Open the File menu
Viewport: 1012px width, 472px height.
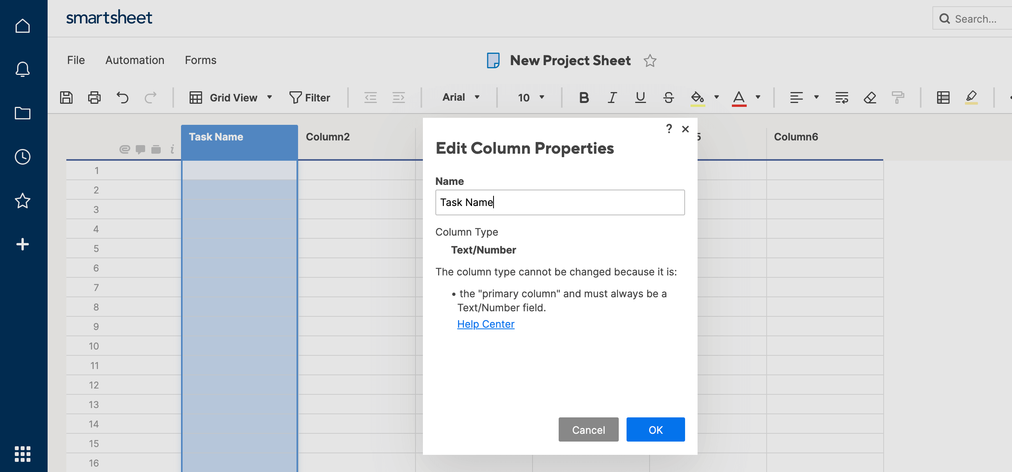(x=76, y=60)
